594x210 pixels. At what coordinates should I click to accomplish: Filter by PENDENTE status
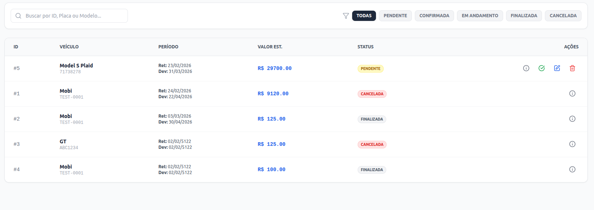(395, 16)
